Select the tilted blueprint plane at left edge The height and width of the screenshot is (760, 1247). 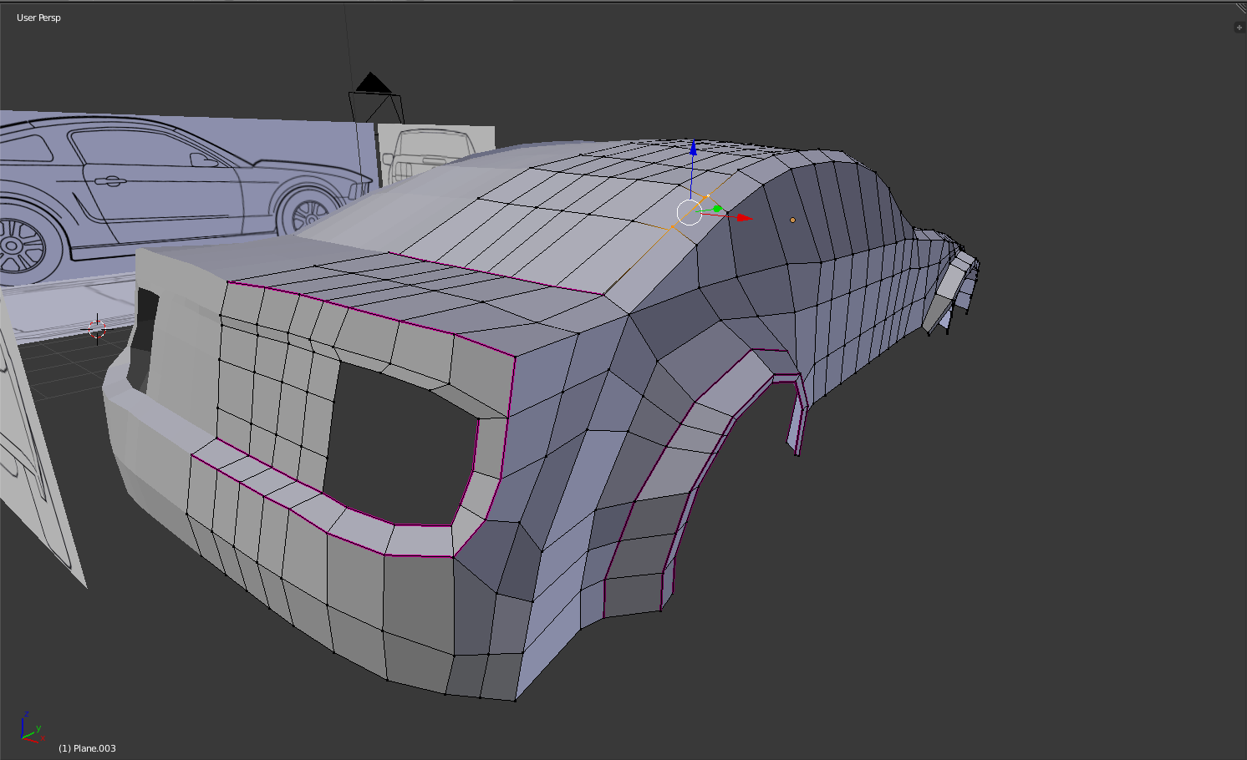click(33, 468)
